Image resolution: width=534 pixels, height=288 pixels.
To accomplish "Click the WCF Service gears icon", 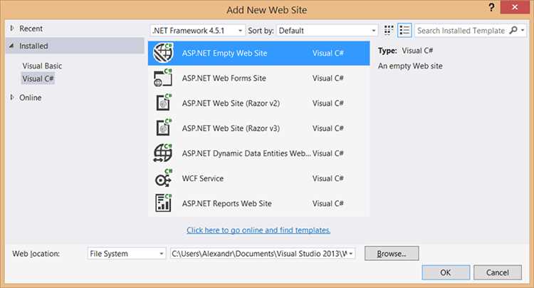I will click(x=163, y=178).
